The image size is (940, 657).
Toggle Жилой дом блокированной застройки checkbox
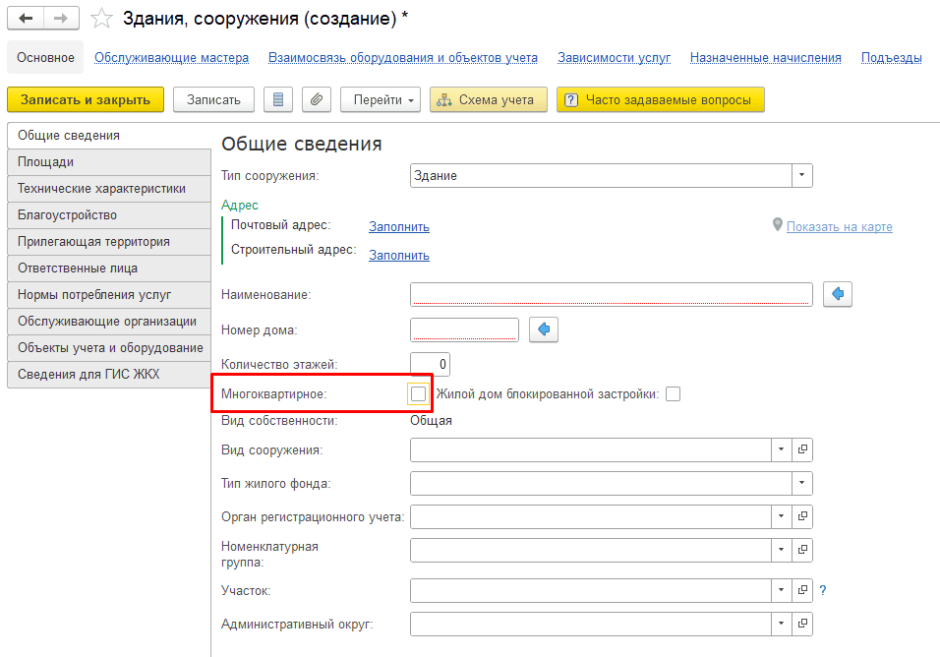(673, 394)
